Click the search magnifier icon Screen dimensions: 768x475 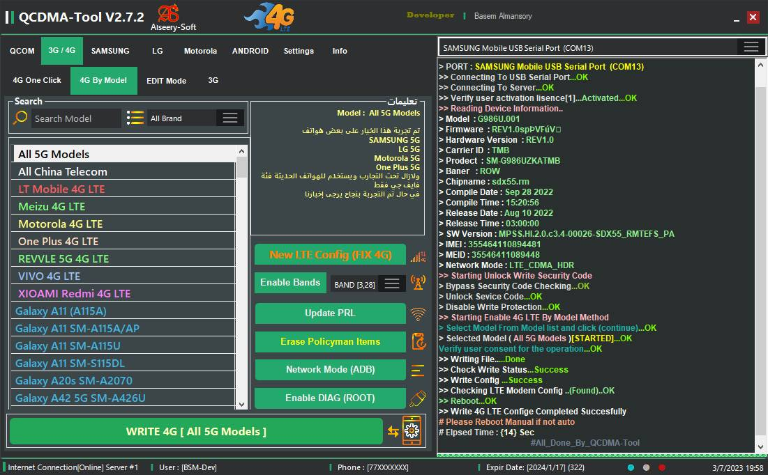[20, 118]
